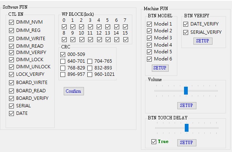Toggle the DIMM_WRITE option
Screen dimensions: 232x152
(12, 39)
